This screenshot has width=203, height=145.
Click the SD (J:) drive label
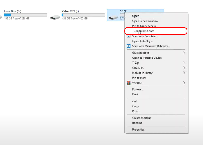coord(124,11)
